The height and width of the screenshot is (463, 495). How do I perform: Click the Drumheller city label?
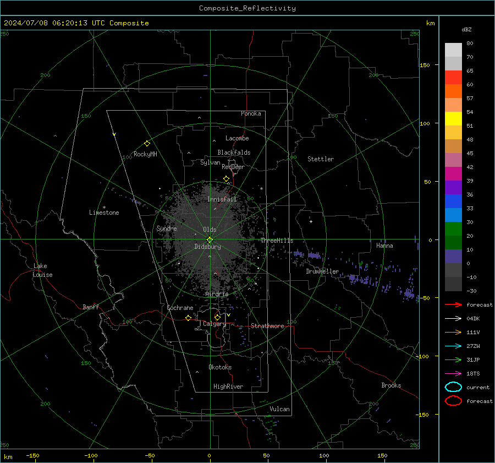point(322,271)
